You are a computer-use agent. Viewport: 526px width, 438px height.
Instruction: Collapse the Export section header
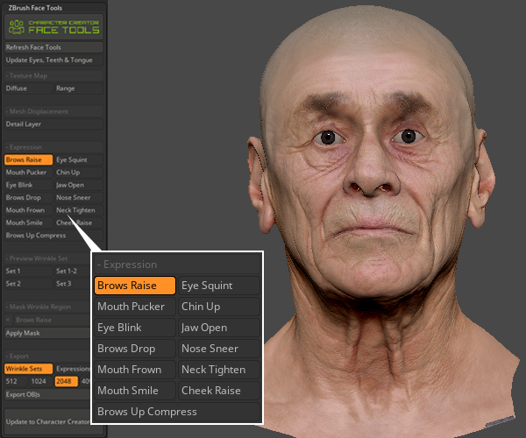coord(48,356)
